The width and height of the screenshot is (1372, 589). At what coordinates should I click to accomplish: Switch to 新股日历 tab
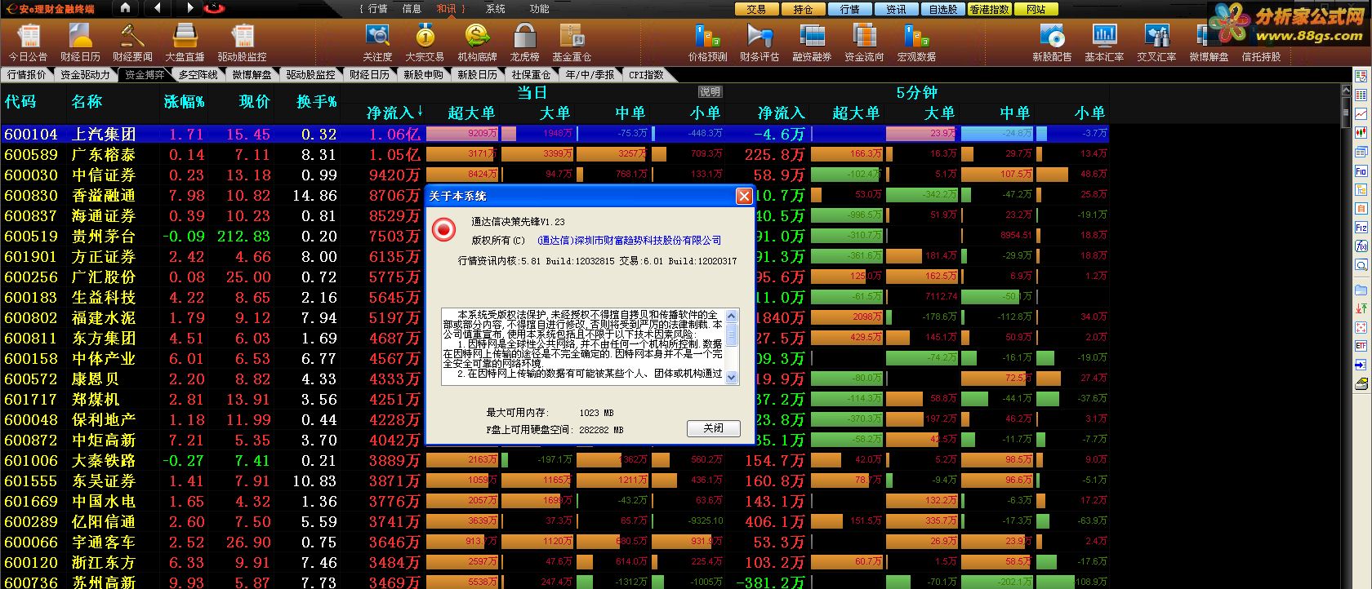[x=477, y=74]
